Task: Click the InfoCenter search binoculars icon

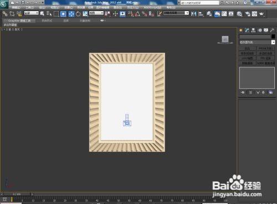Action: pyautogui.click(x=222, y=3)
